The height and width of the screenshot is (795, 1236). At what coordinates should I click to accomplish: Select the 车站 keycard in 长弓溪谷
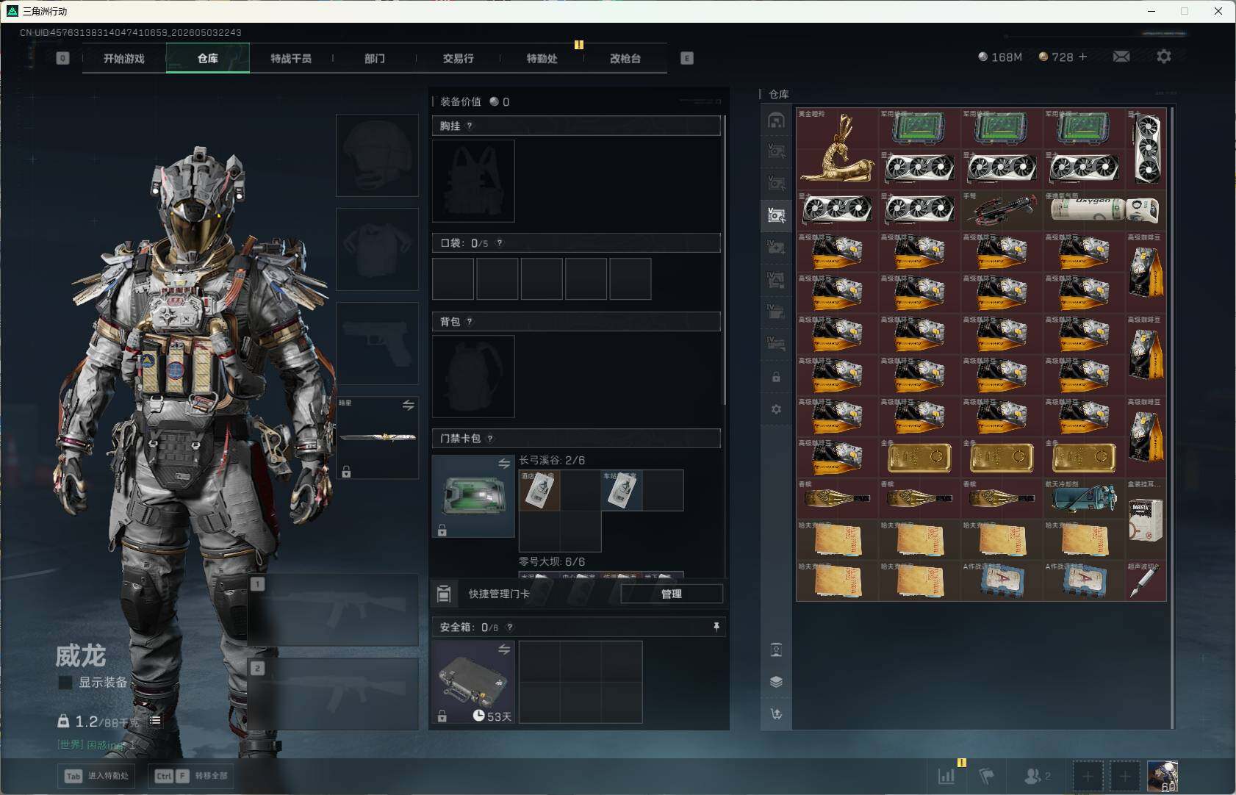622,490
